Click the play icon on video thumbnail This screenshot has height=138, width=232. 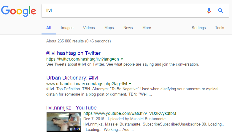[x=71, y=129]
